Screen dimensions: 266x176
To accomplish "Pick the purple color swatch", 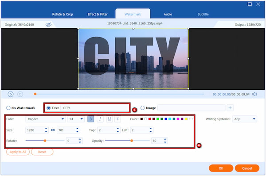I will pos(182,119).
